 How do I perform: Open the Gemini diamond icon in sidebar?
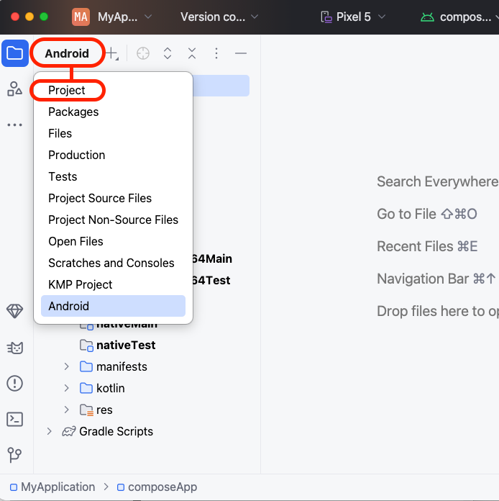click(x=14, y=312)
